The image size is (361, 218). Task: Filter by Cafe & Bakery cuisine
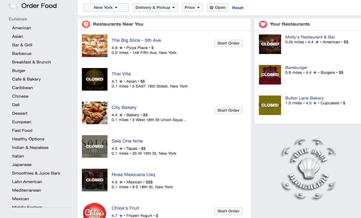click(x=26, y=79)
